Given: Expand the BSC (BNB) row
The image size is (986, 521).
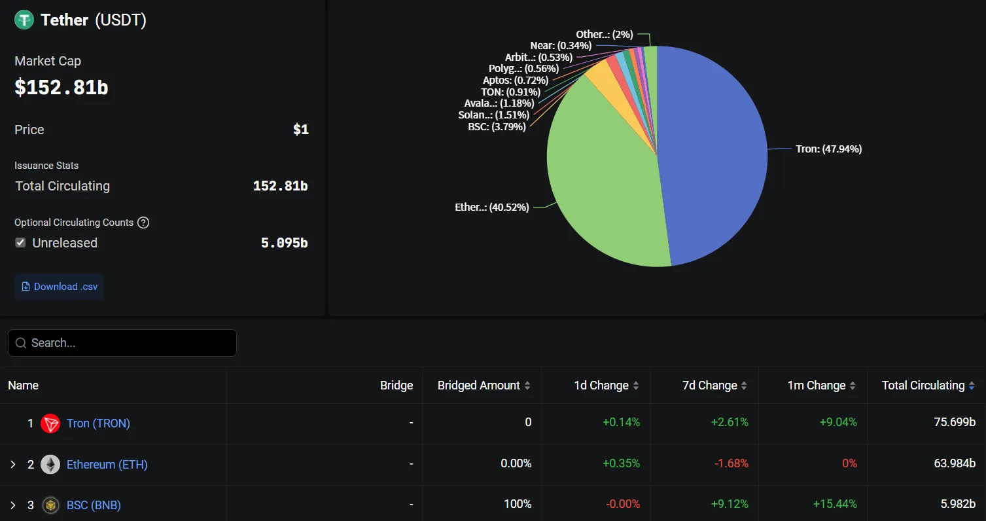Looking at the screenshot, I should [x=12, y=505].
